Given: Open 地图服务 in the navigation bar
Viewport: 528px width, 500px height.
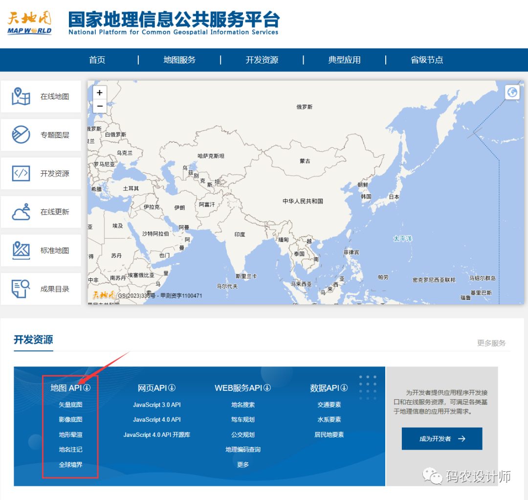Looking at the screenshot, I should tap(179, 60).
